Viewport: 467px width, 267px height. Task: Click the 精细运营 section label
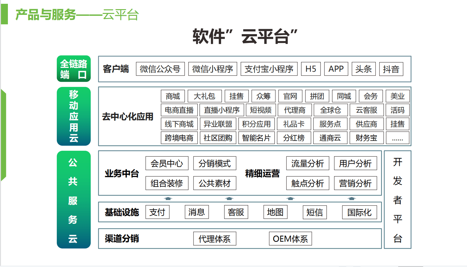(262, 173)
